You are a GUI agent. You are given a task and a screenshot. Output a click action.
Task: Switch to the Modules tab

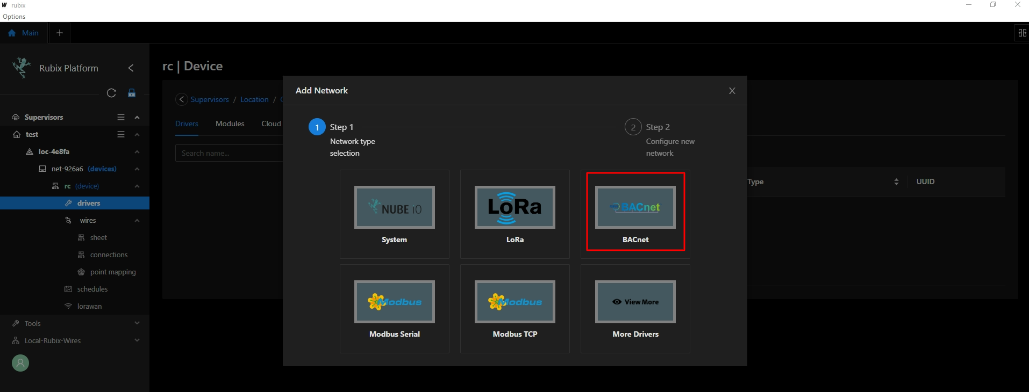(230, 124)
